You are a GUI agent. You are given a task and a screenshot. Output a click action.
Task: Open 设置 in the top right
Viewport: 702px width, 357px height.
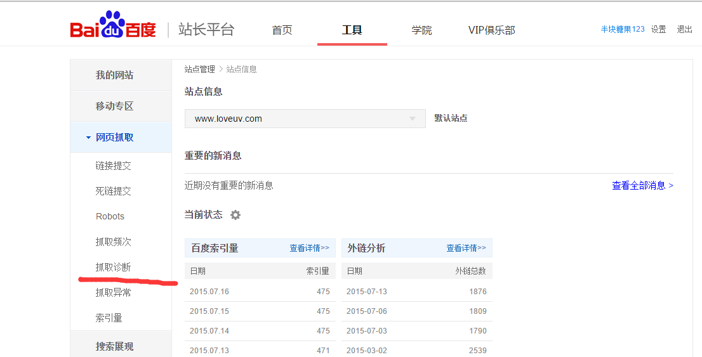pyautogui.click(x=659, y=29)
